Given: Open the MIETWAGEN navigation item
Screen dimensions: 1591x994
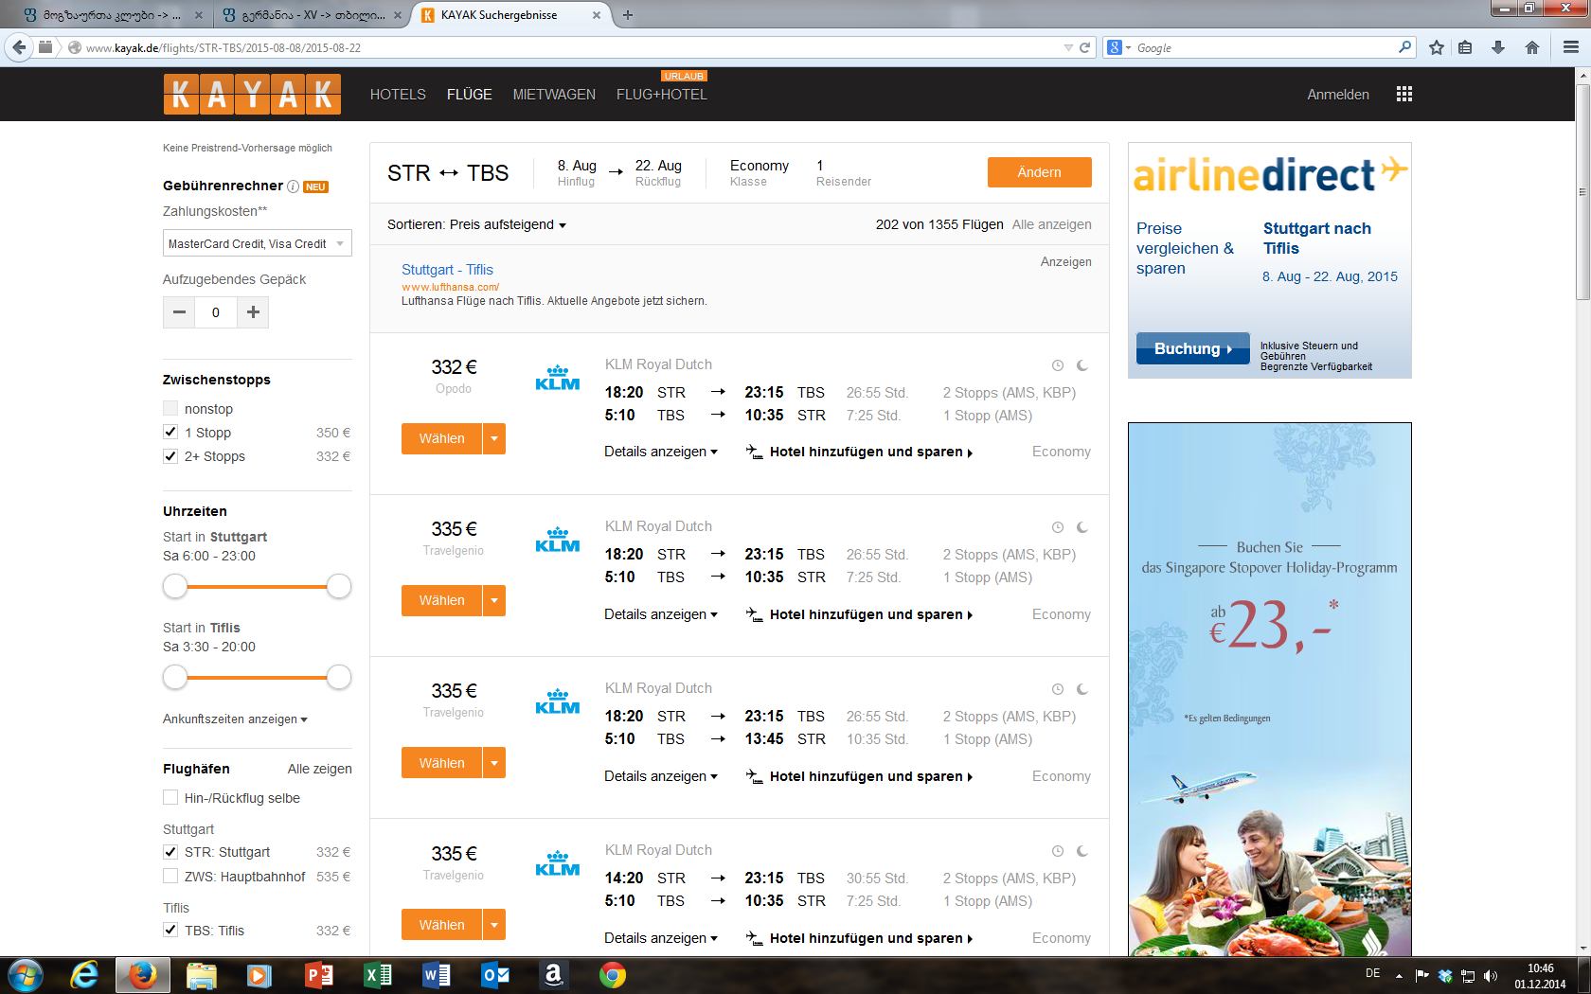Looking at the screenshot, I should pos(554,95).
